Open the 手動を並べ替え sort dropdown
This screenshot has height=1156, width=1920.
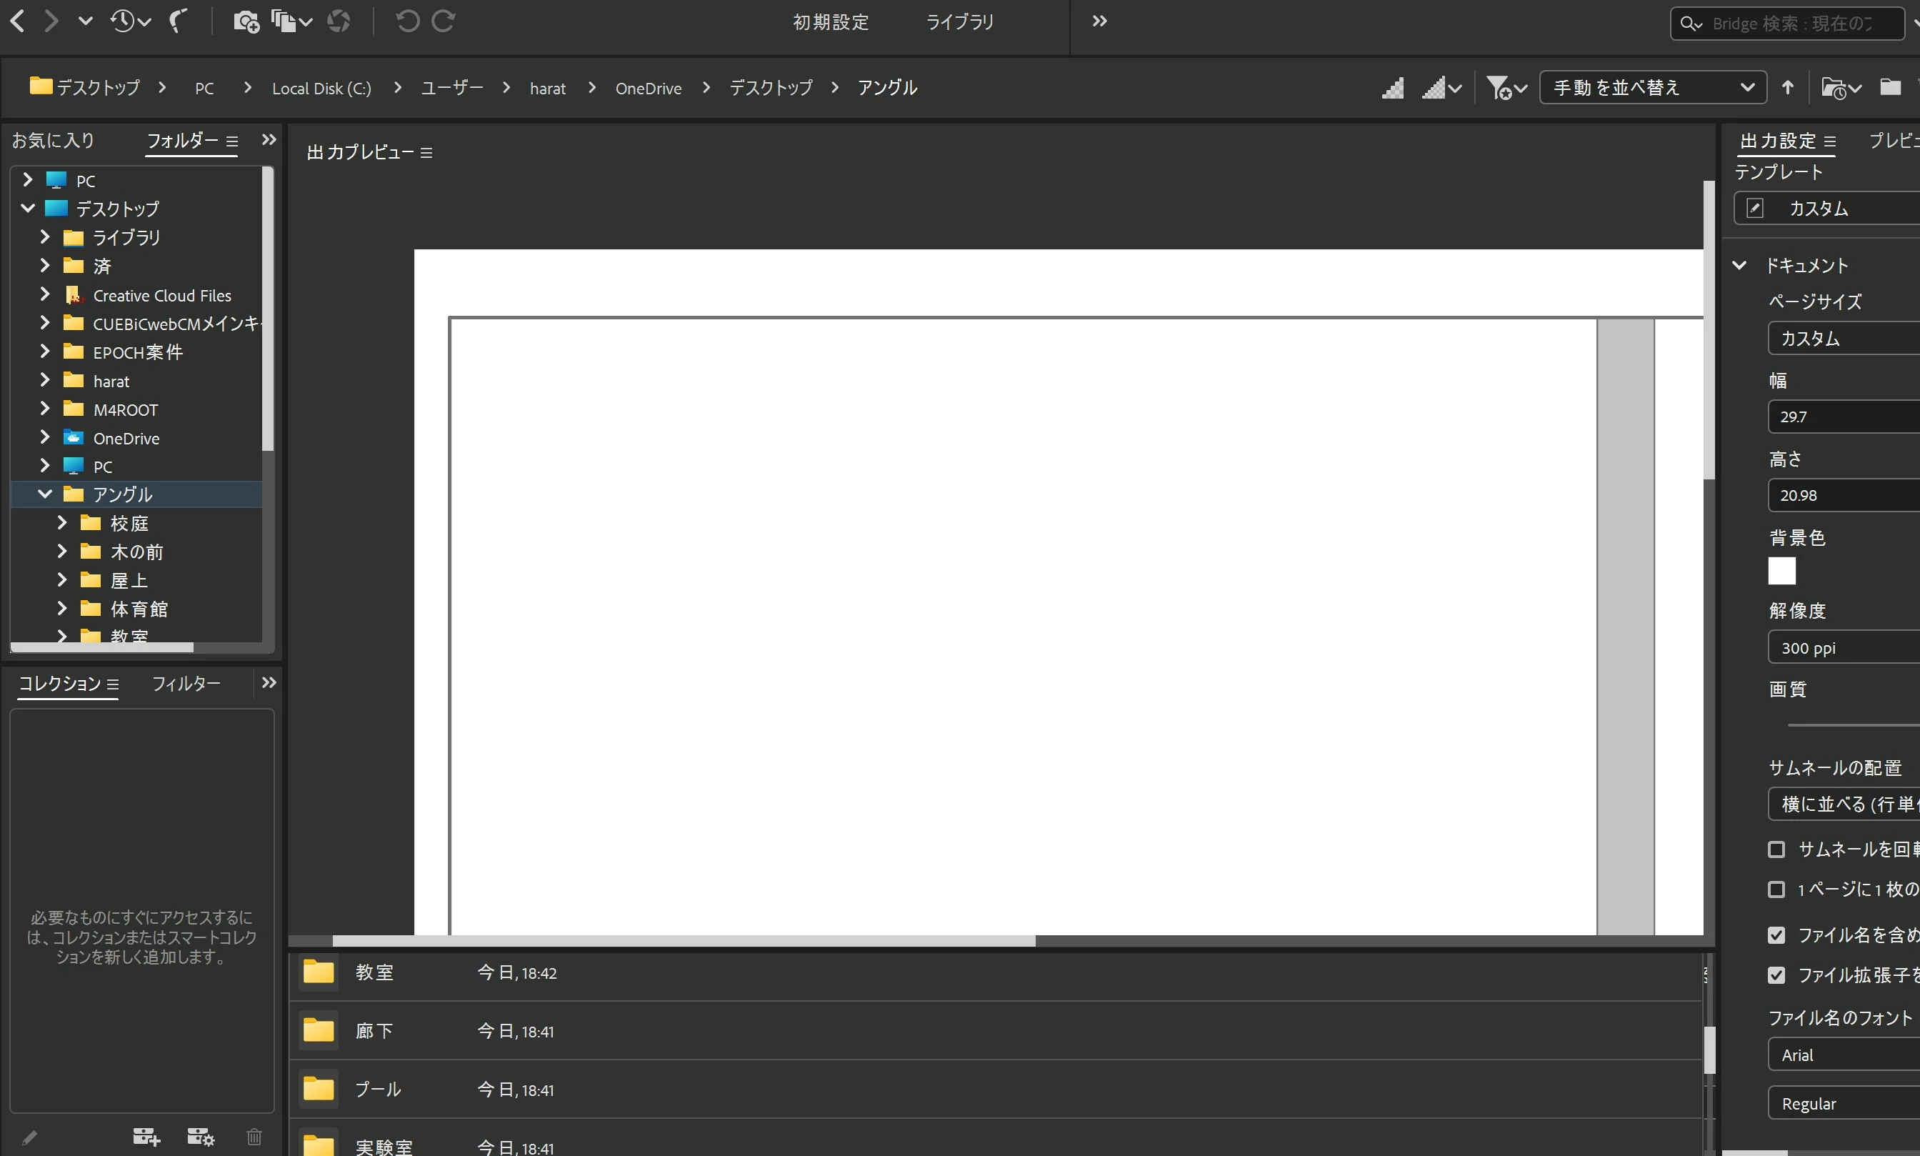(1652, 87)
